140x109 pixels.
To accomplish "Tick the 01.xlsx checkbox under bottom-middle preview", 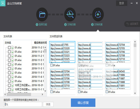I will coord(79,92).
